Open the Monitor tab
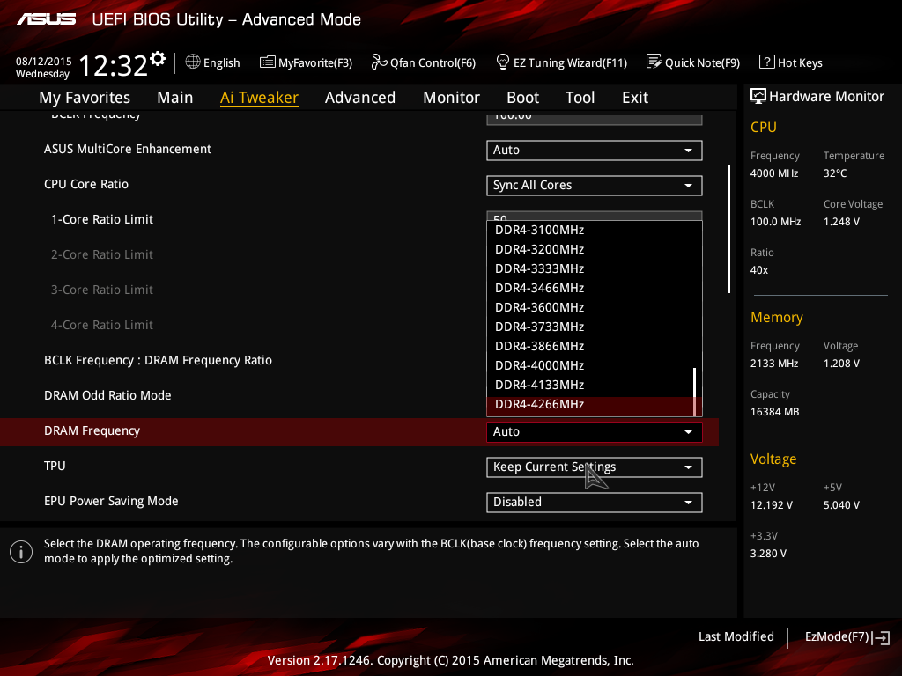The image size is (902, 676). 452,98
